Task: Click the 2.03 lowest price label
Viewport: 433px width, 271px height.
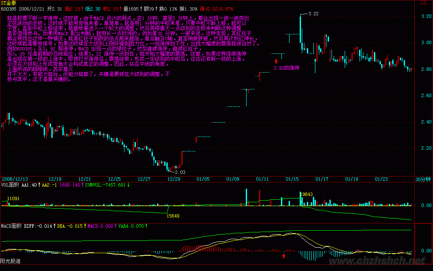Action: (180, 172)
